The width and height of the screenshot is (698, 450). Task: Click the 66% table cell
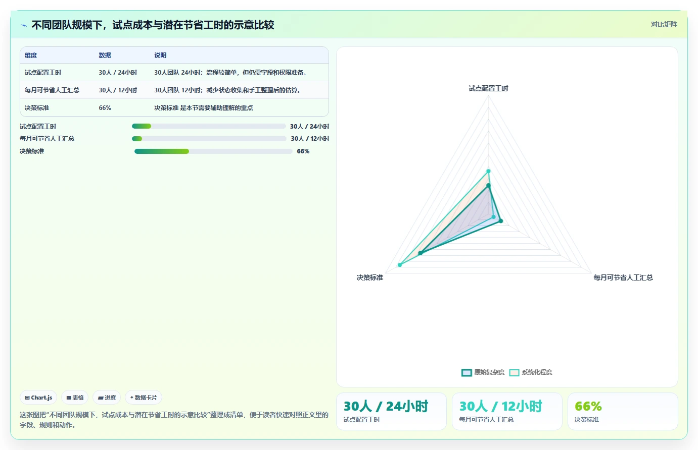tap(105, 108)
